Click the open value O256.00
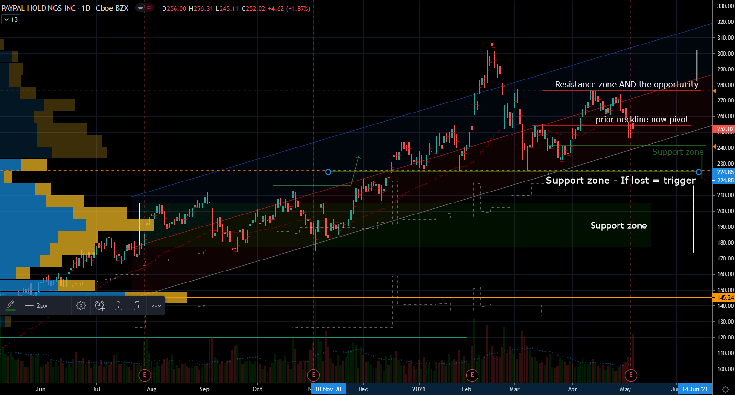735x395 pixels. [174, 9]
